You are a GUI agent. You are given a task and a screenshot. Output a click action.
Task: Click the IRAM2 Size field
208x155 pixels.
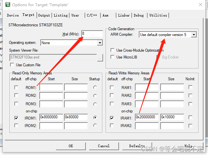coord(172,126)
